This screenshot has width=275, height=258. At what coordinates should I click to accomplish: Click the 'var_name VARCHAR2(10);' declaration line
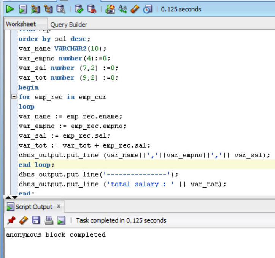tap(62, 49)
